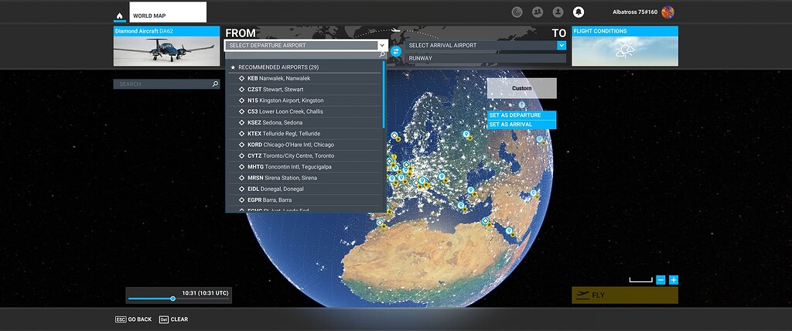
Task: Click map pin below the Custom tooltip
Action: point(522,105)
